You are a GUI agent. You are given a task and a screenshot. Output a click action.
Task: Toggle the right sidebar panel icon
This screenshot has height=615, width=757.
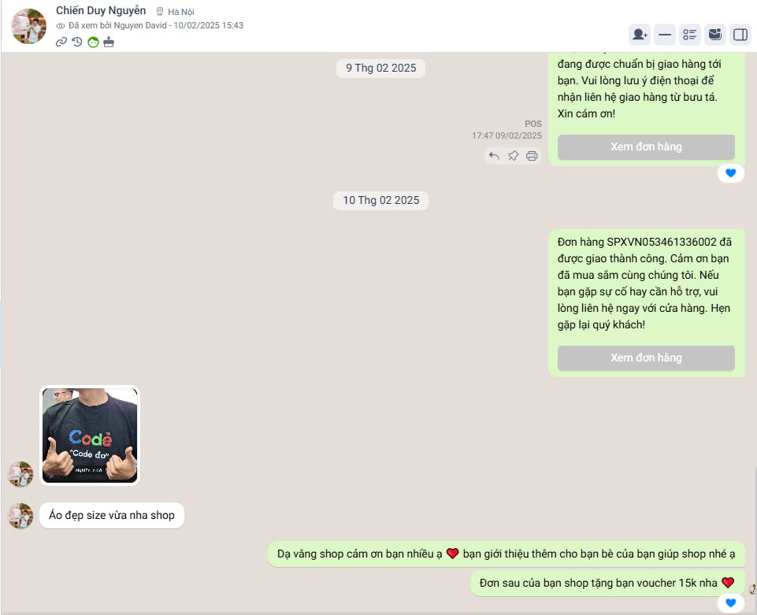click(x=740, y=35)
